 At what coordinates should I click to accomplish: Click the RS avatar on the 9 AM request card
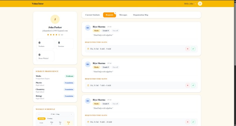tap(88, 101)
